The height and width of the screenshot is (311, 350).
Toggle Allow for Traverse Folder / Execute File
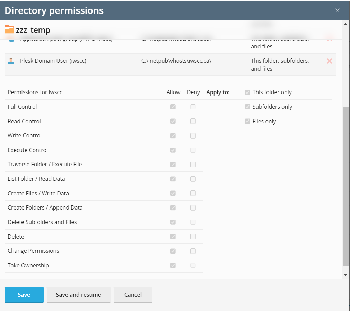click(173, 165)
